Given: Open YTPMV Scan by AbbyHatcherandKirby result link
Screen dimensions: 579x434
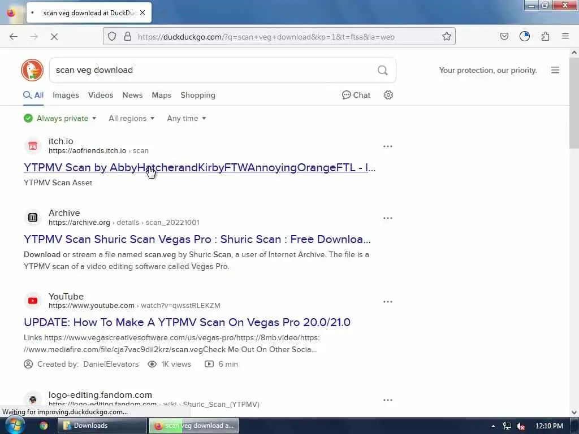Looking at the screenshot, I should [x=200, y=167].
